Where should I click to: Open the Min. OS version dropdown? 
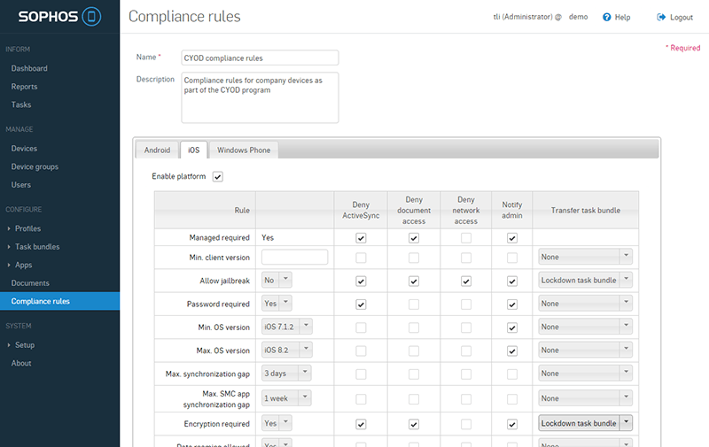[x=287, y=327]
